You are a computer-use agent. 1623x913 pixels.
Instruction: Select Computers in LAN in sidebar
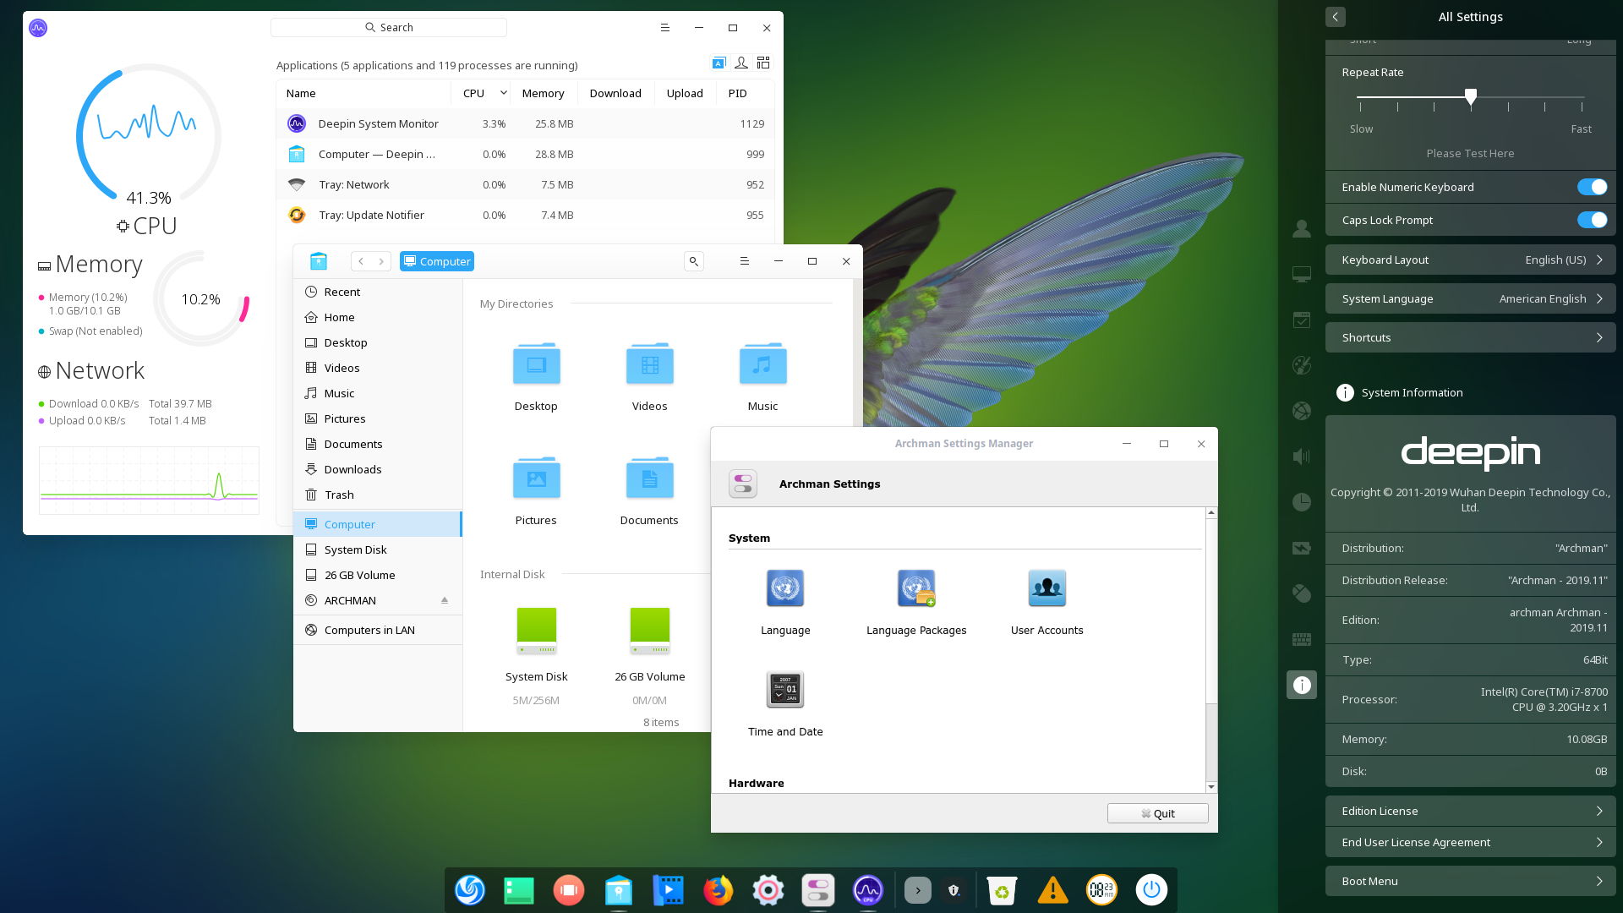[377, 630]
